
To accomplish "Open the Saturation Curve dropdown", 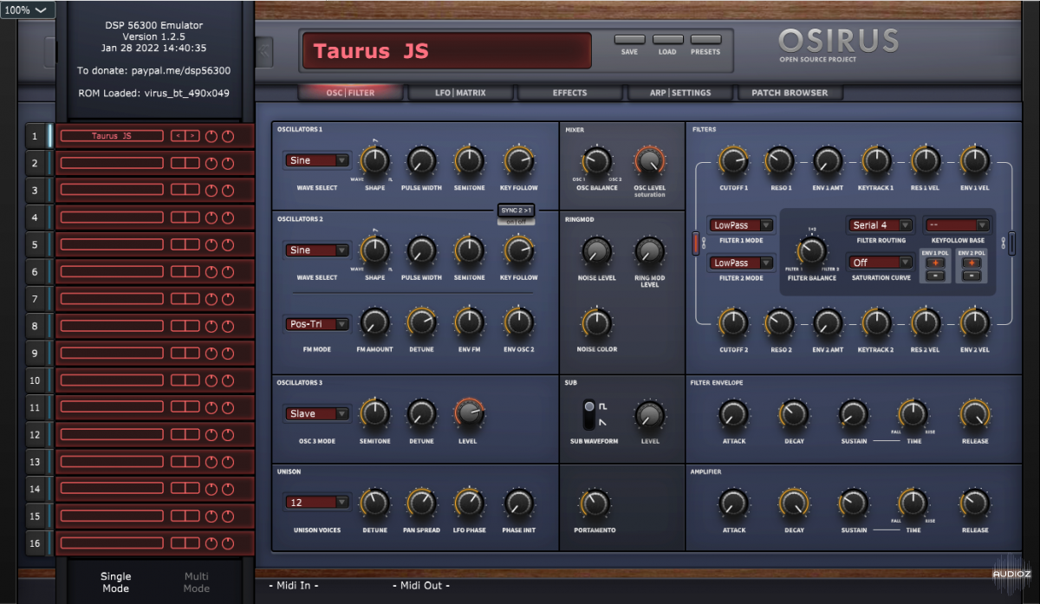I will pos(881,263).
